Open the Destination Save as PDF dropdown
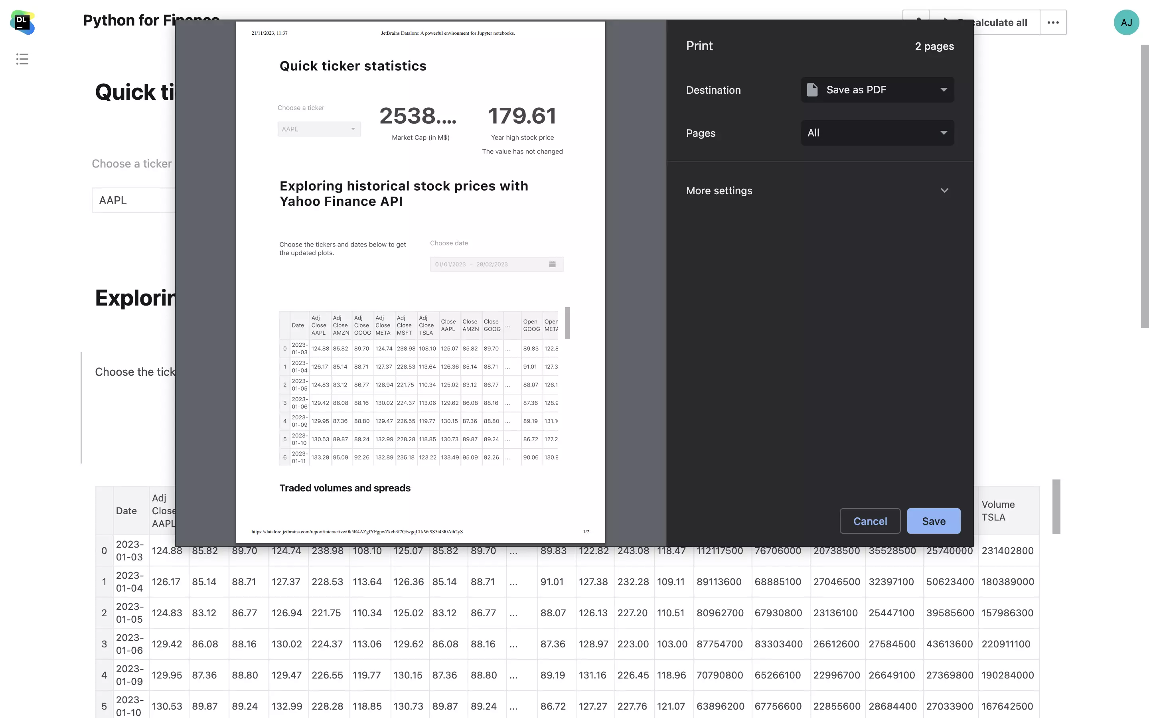Image resolution: width=1149 pixels, height=718 pixels. tap(877, 90)
